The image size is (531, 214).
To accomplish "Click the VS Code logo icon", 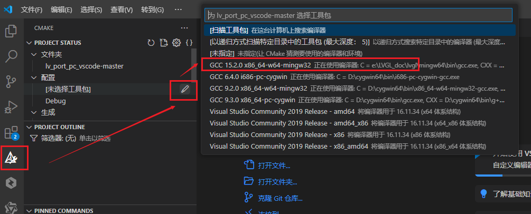I will point(8,9).
